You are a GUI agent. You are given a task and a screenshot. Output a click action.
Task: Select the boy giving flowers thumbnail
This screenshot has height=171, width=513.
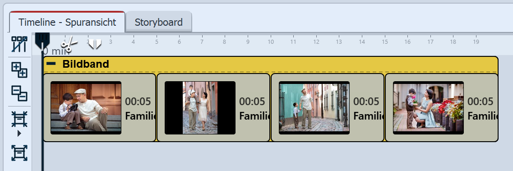tap(428, 108)
